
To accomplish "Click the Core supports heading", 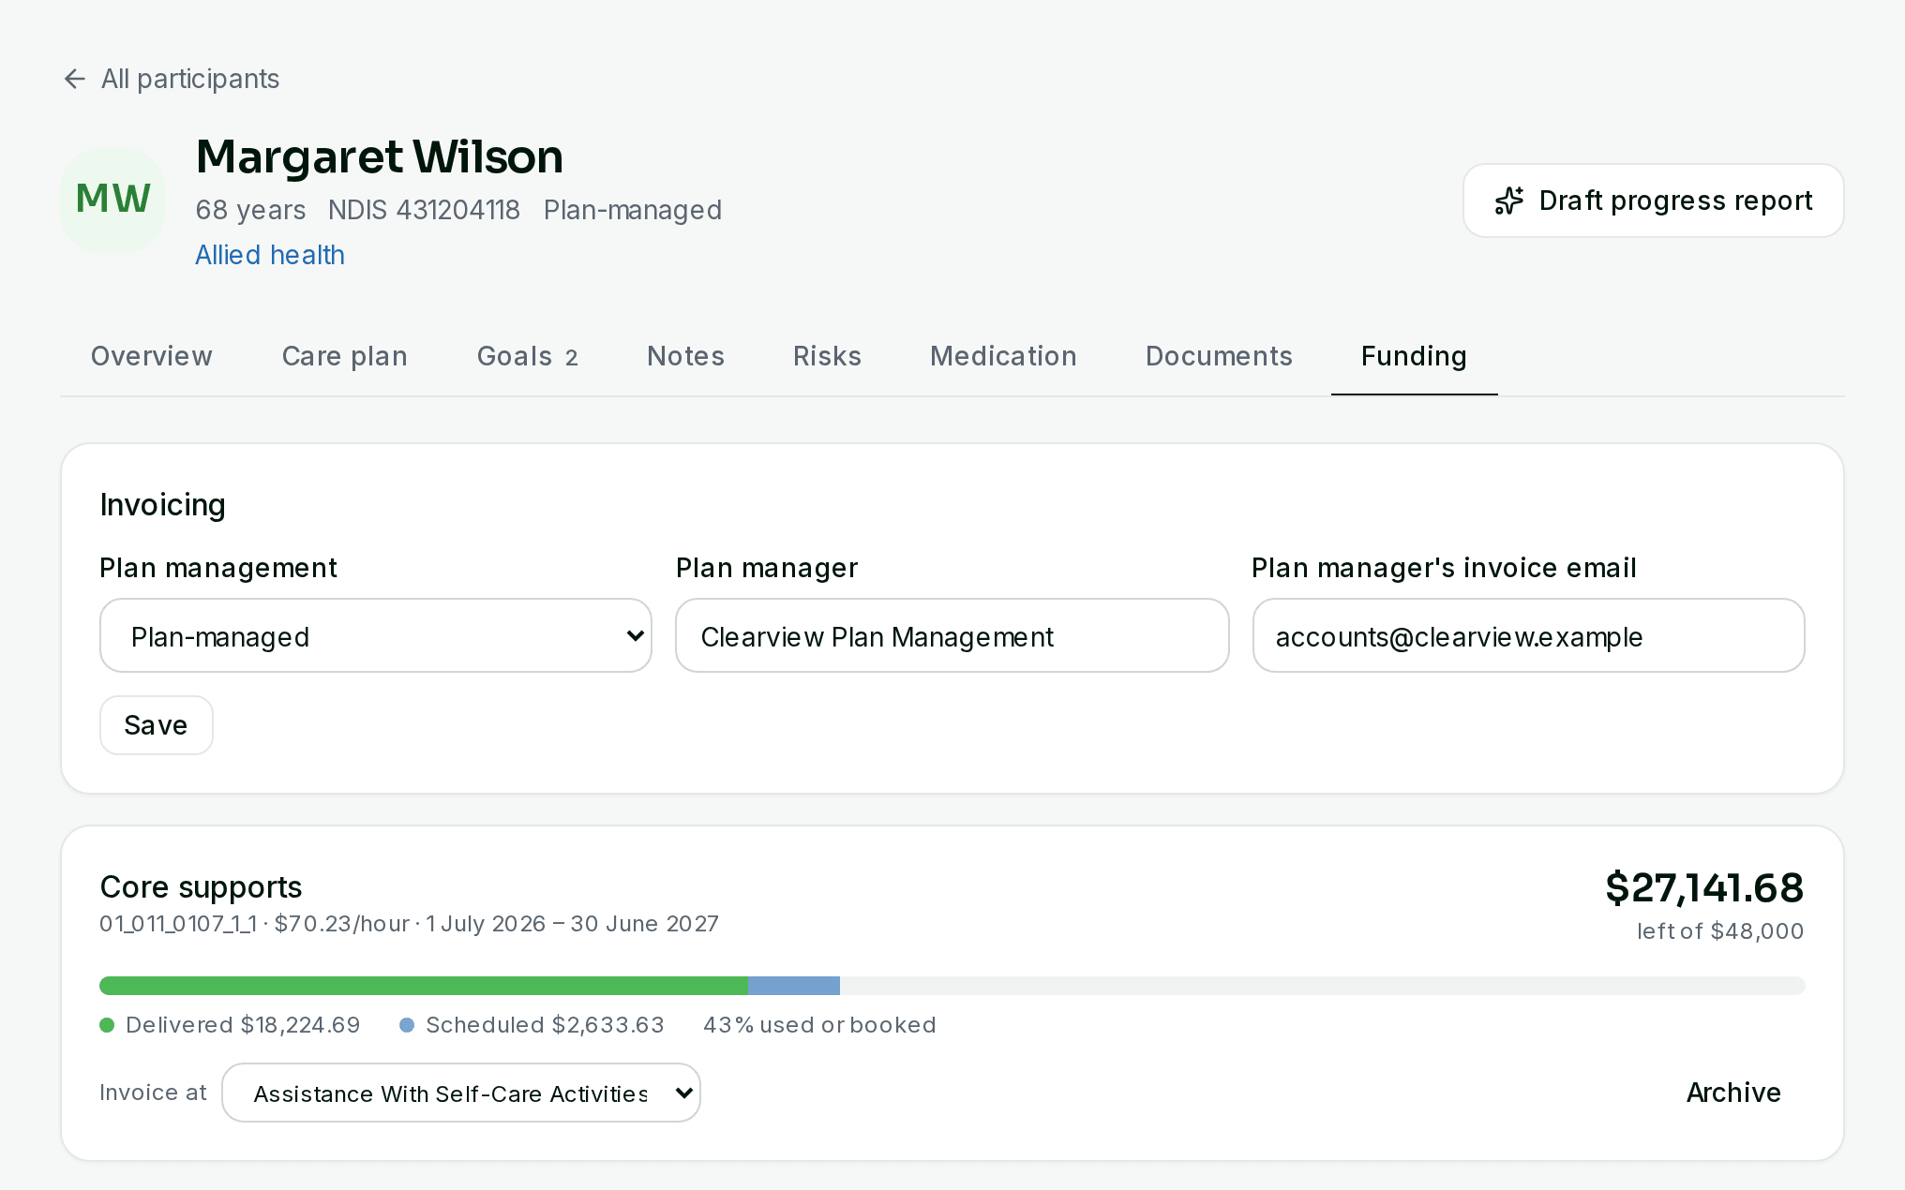I will pos(201,886).
